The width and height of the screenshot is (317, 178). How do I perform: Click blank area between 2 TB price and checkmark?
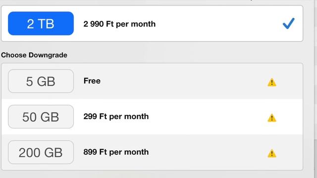[219, 24]
